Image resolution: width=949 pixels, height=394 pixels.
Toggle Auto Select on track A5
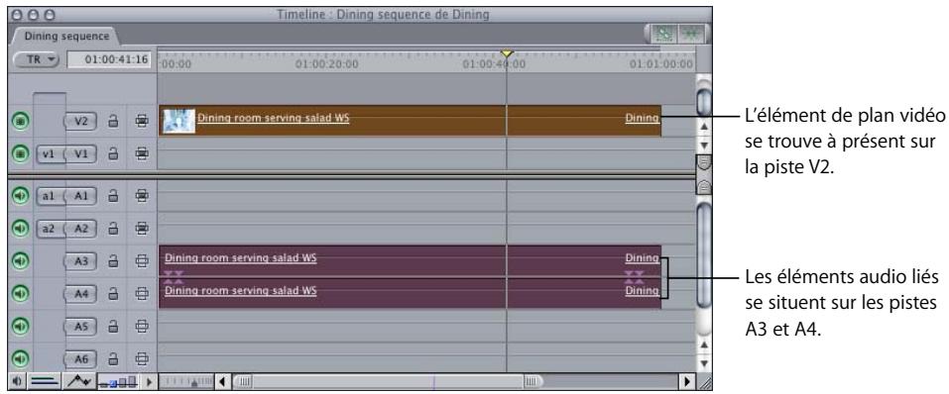pyautogui.click(x=142, y=327)
